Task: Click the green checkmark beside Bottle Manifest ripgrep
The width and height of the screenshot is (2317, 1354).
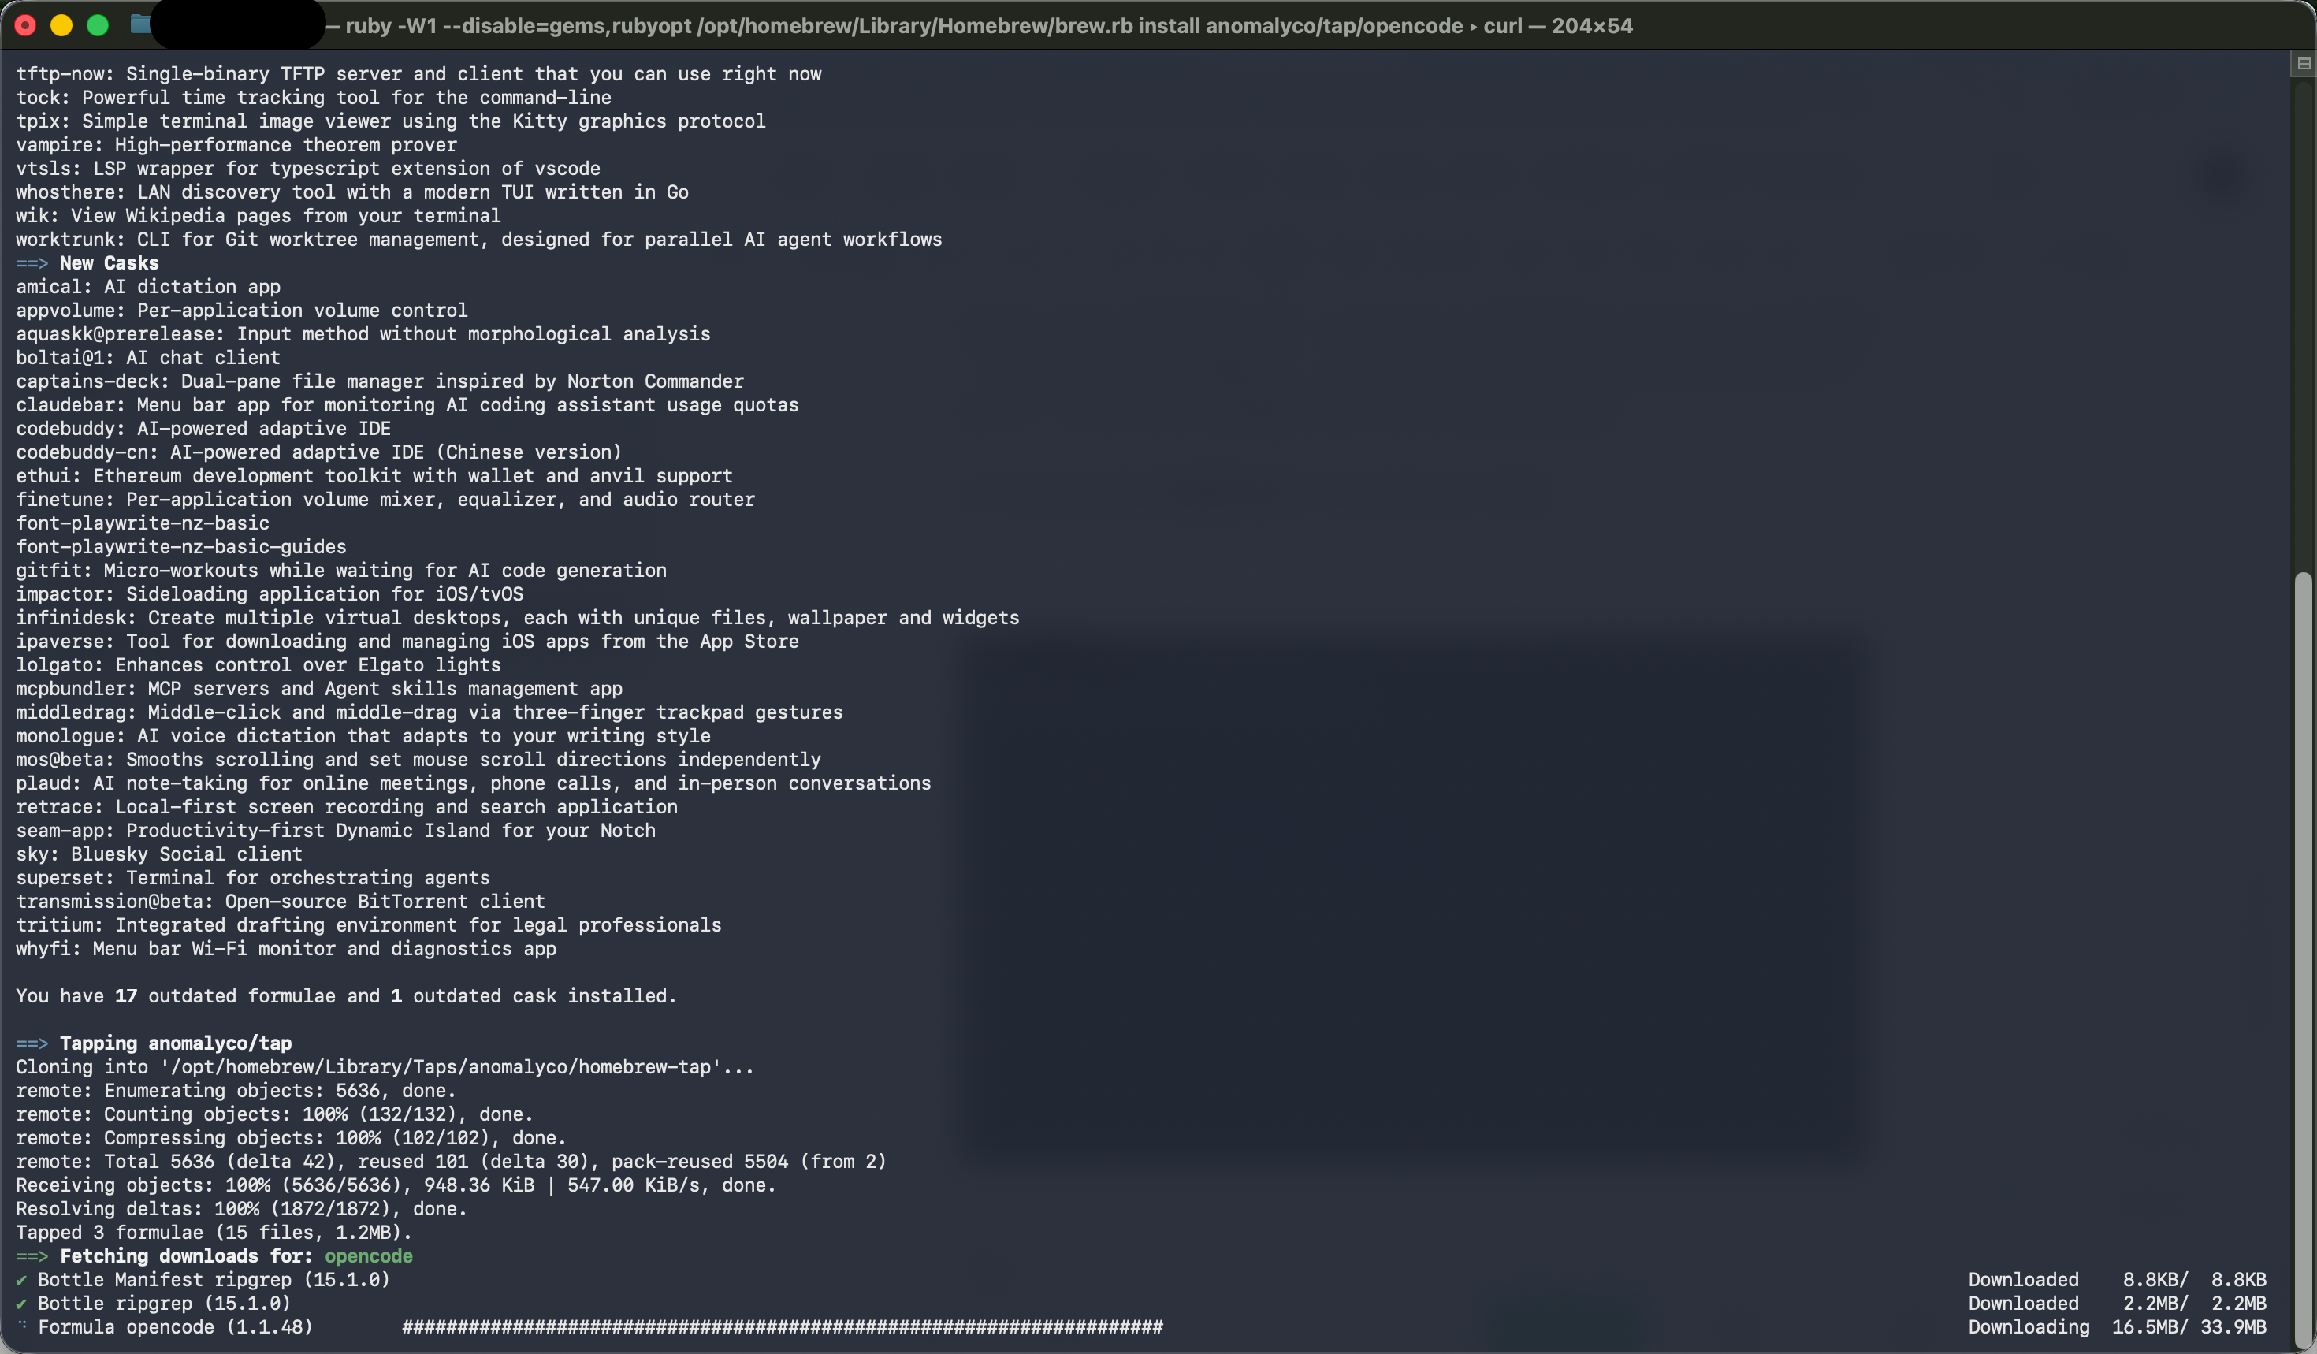Action: click(21, 1280)
